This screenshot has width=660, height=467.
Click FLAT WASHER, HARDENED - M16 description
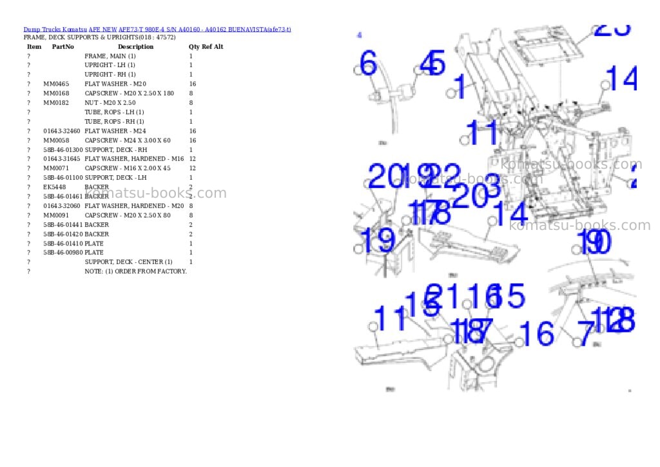coord(134,159)
